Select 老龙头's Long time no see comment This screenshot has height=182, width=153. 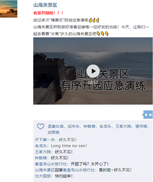(x=69, y=146)
